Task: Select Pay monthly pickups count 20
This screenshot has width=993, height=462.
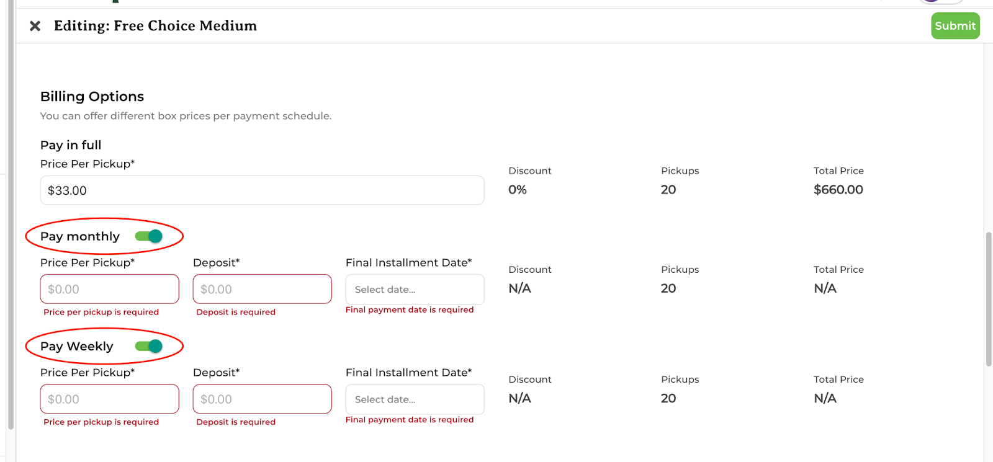Action: (668, 288)
